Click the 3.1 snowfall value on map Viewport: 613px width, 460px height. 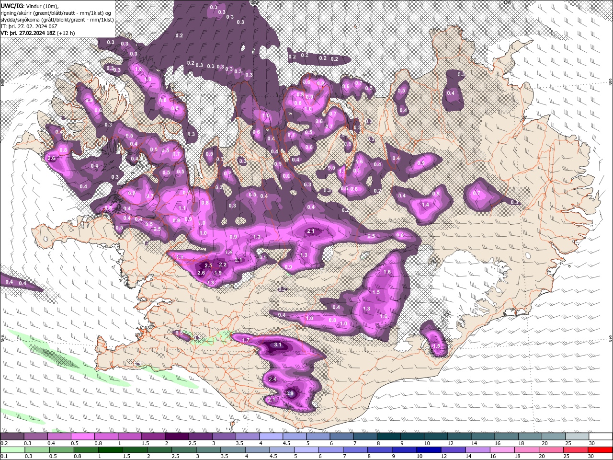tap(278, 345)
